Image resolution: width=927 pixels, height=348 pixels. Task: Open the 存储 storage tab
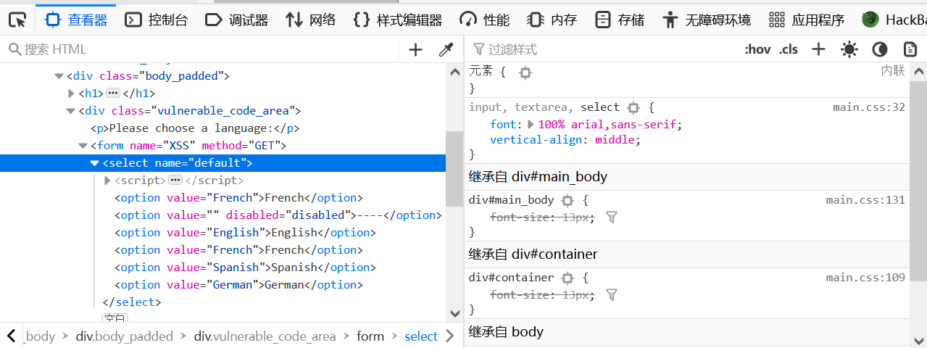[x=620, y=20]
